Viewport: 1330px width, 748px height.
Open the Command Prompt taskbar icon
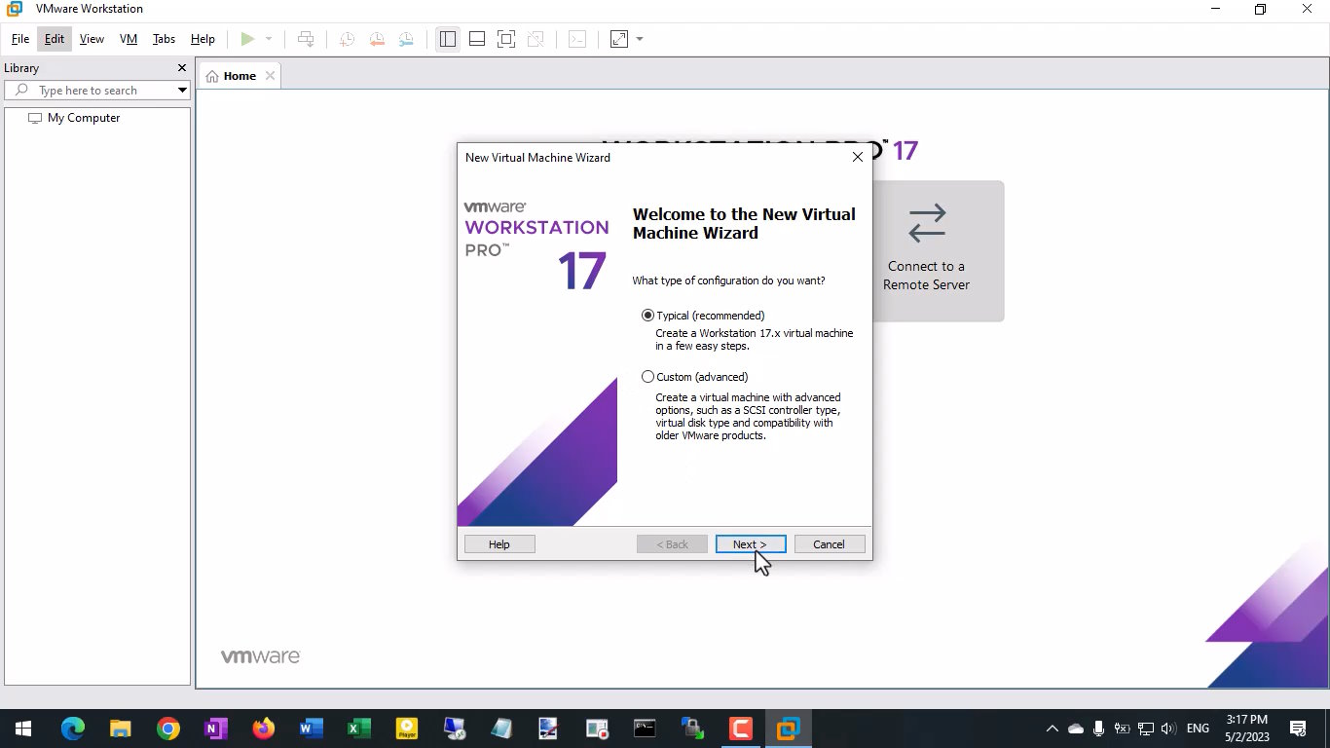(x=645, y=729)
